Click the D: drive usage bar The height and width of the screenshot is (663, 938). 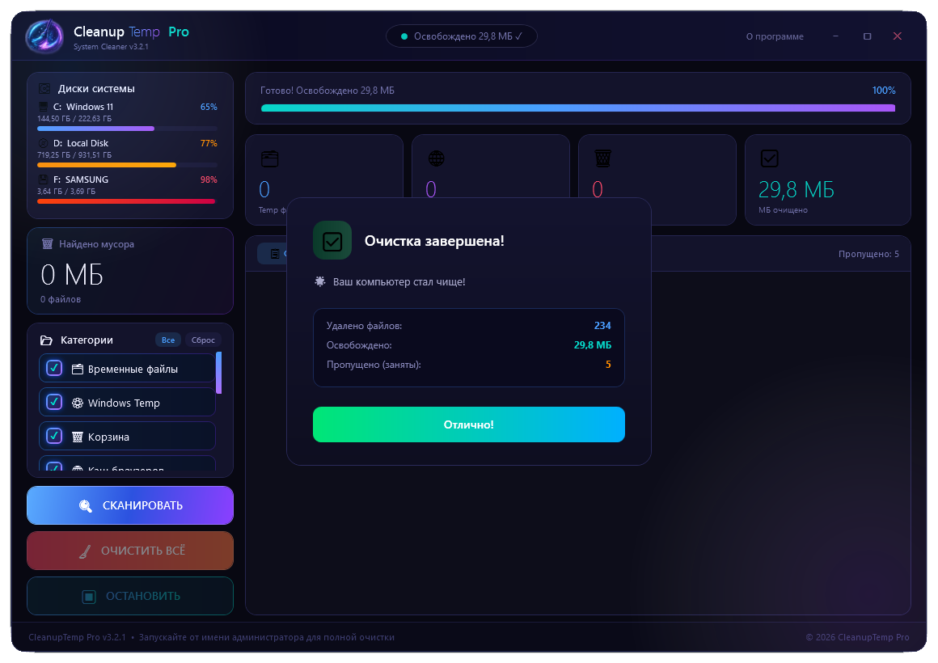pyautogui.click(x=127, y=165)
